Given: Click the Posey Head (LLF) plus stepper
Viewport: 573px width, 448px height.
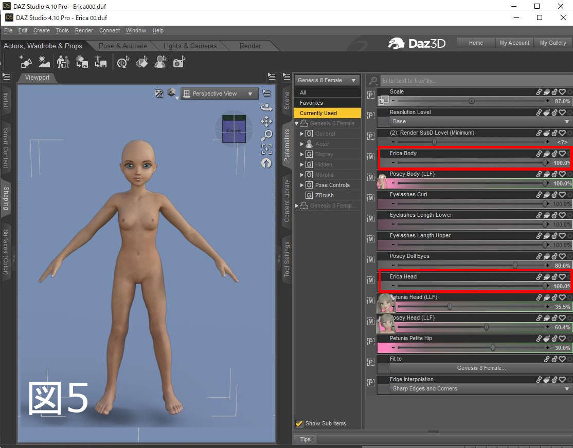Looking at the screenshot, I should tap(547, 327).
